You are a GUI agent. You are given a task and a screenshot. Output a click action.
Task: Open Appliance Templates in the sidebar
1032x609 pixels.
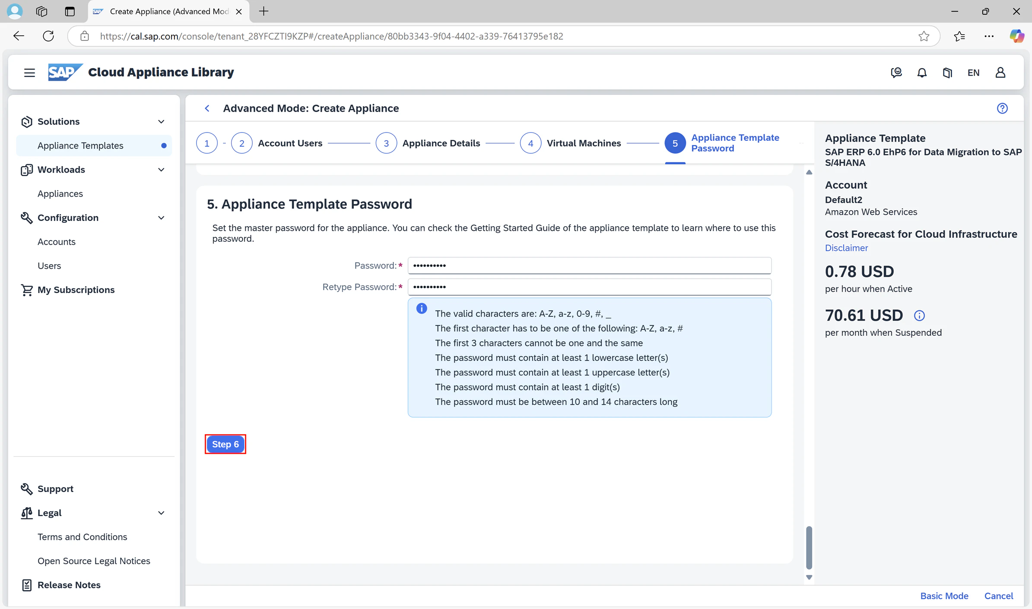pyautogui.click(x=94, y=145)
